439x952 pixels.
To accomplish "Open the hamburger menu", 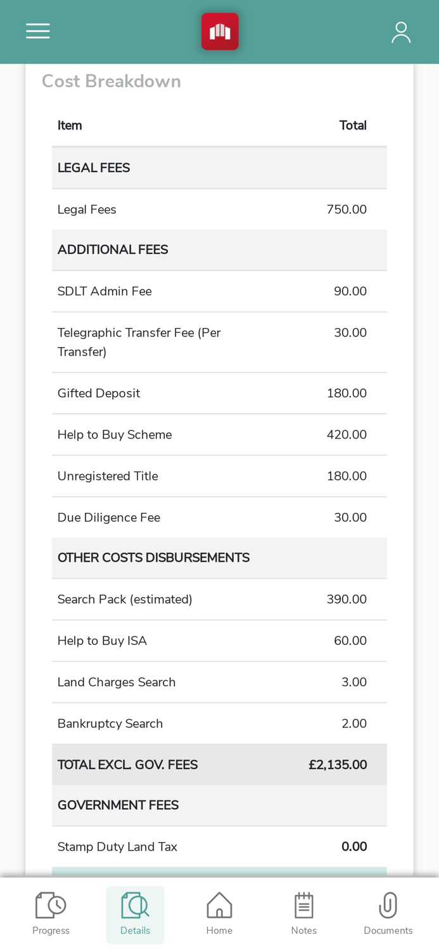I will (x=38, y=31).
